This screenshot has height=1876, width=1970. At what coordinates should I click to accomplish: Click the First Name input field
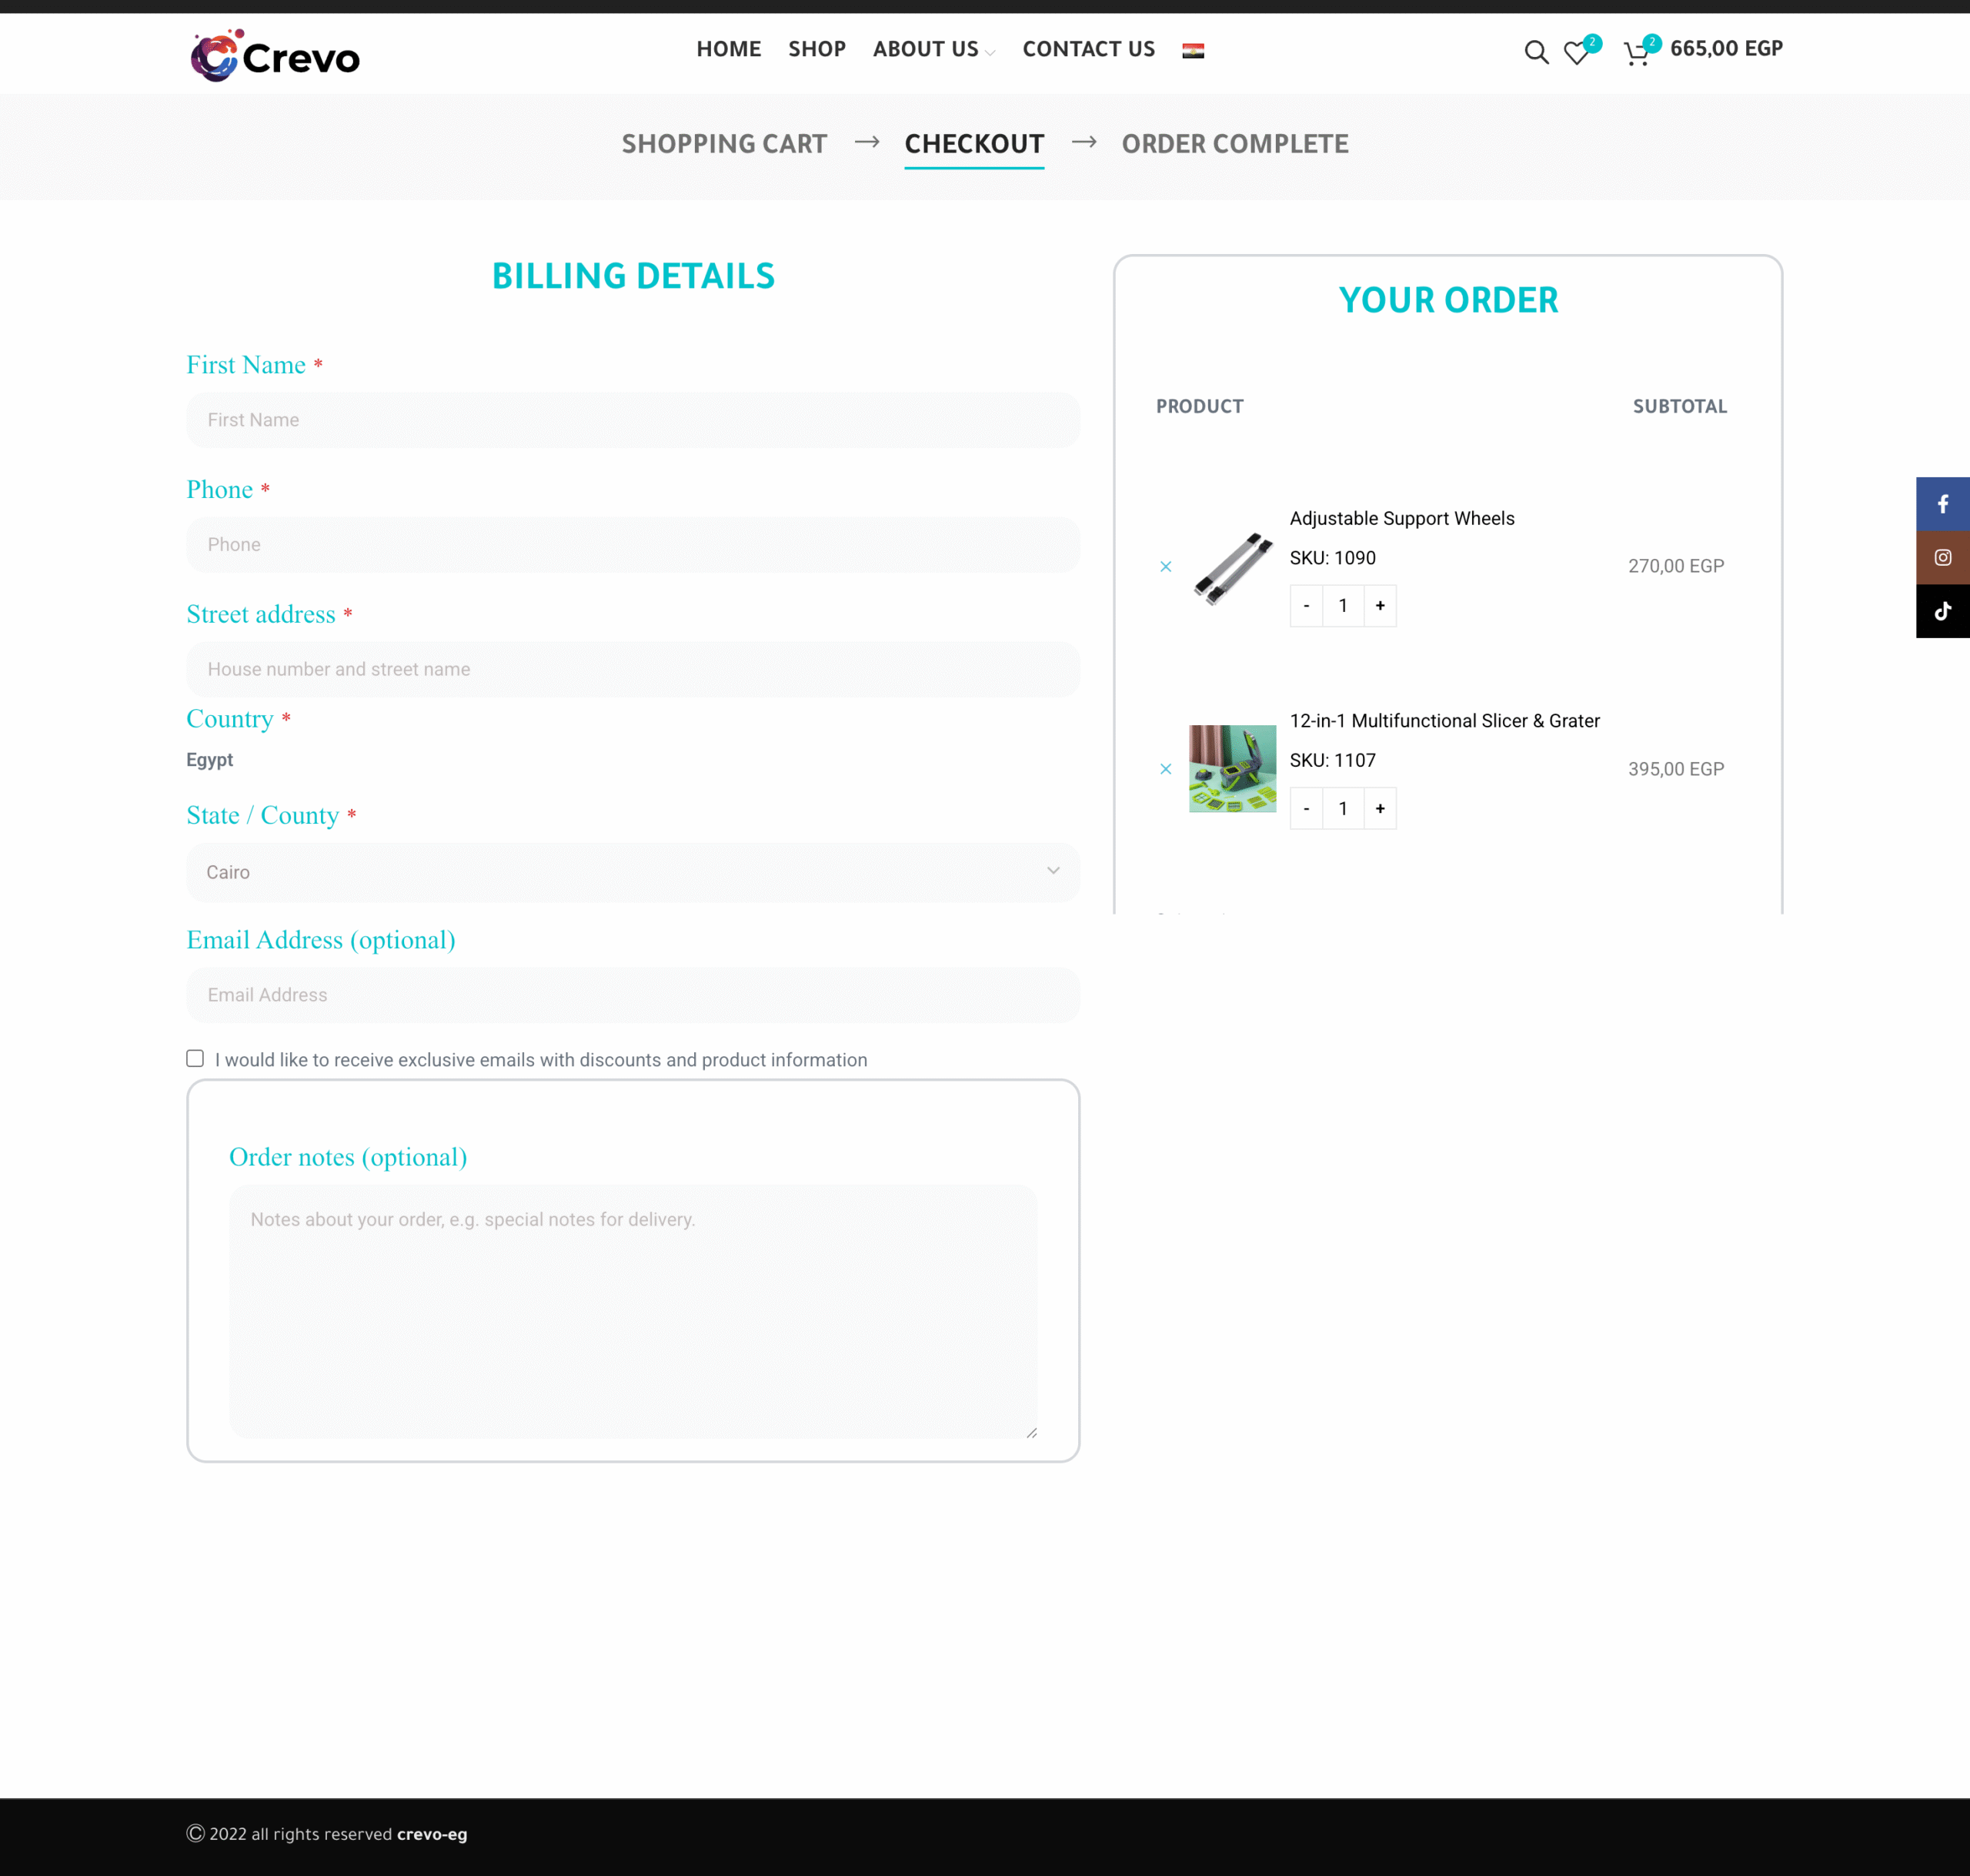click(633, 420)
